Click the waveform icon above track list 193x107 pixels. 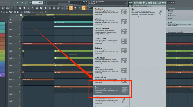click(14, 15)
